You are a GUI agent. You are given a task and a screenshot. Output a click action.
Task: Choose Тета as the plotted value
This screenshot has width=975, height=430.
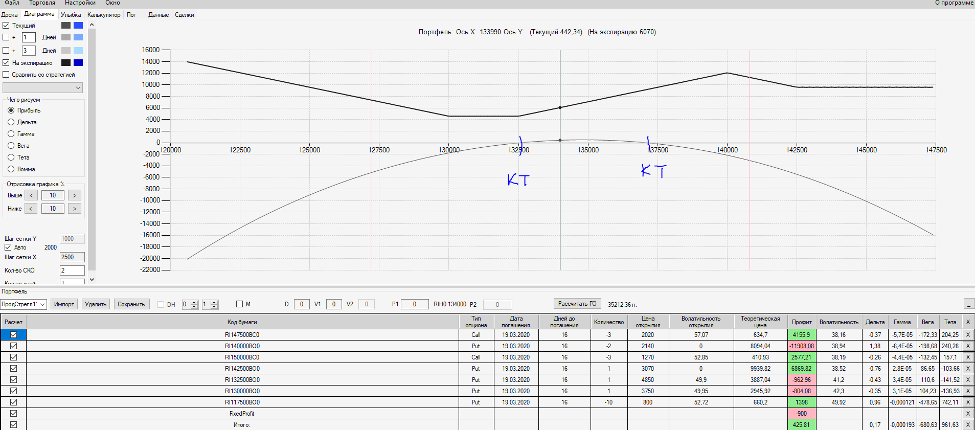point(11,157)
